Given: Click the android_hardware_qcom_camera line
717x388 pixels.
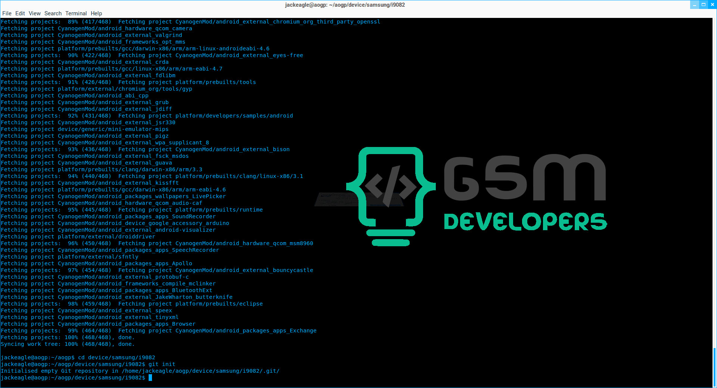Looking at the screenshot, I should point(96,28).
